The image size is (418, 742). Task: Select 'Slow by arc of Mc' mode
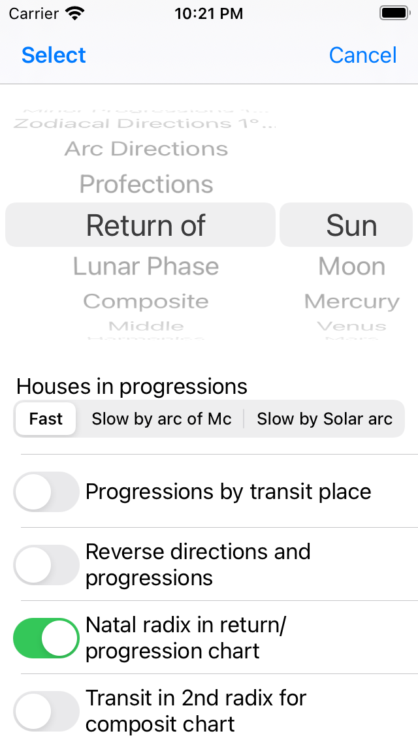point(161,419)
